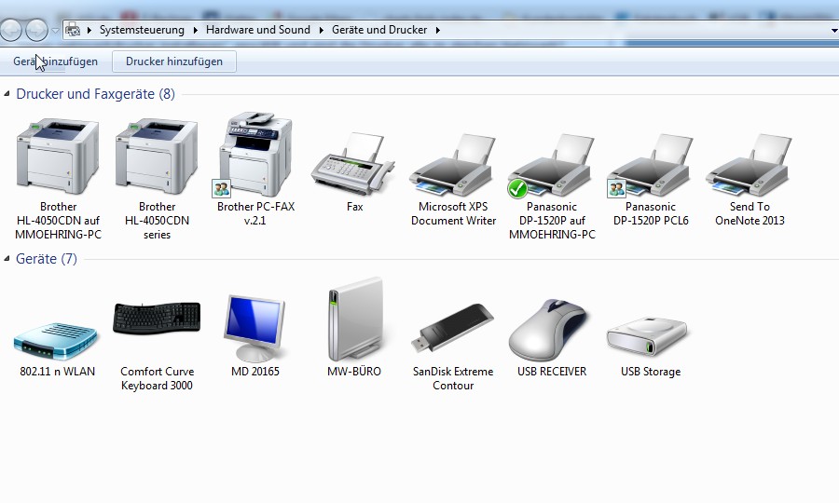Click the label 'MD 20165'
The width and height of the screenshot is (839, 503).
pos(255,372)
